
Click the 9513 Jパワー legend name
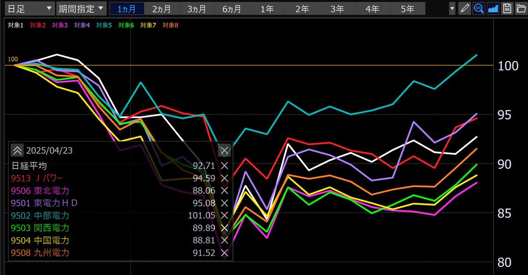pyautogui.click(x=37, y=178)
